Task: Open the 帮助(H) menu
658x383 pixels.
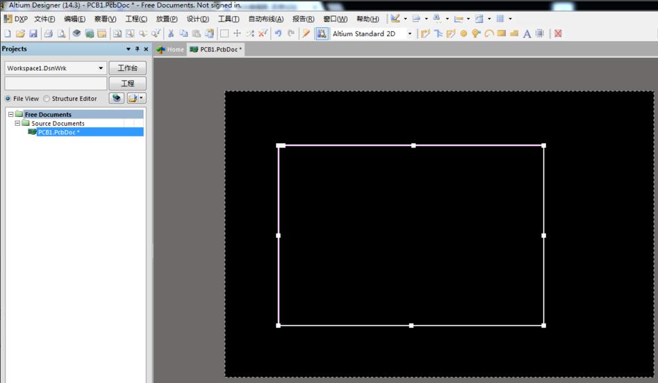Action: click(x=368, y=19)
